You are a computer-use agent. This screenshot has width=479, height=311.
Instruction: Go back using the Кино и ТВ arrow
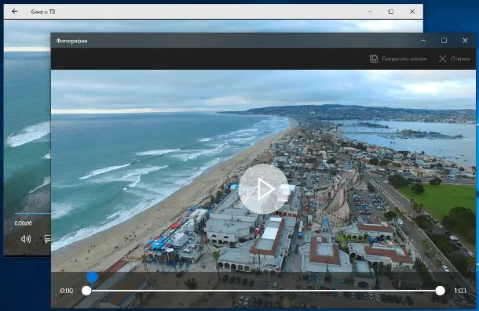(14, 12)
